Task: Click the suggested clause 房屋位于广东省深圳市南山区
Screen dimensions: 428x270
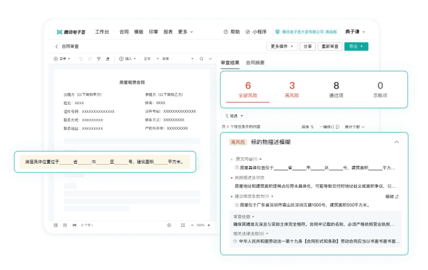Action: point(303,205)
